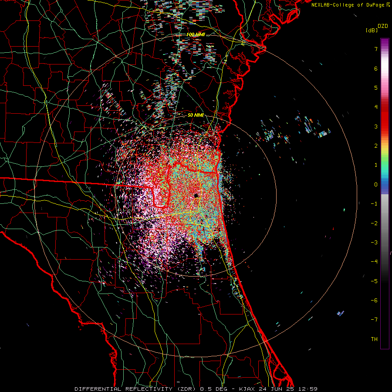Click the DZD legend title
This screenshot has height=392, width=392.
[x=383, y=26]
